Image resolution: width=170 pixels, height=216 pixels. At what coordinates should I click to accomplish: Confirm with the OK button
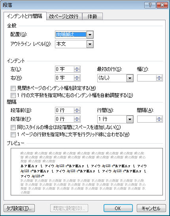click(x=118, y=208)
